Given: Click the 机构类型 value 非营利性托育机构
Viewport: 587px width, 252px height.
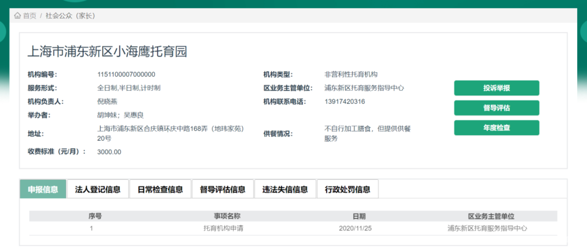Looking at the screenshot, I should 351,74.
